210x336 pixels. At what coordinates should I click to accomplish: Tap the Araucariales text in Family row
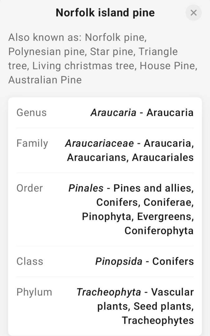click(163, 157)
